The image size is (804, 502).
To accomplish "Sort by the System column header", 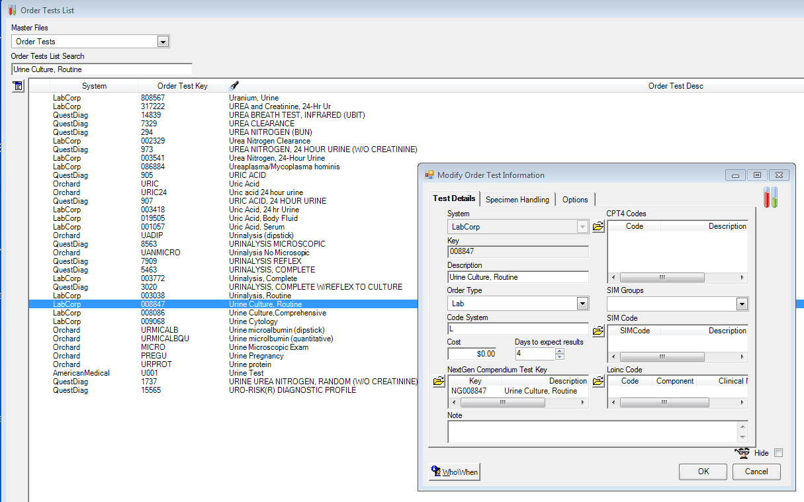I will coord(94,86).
